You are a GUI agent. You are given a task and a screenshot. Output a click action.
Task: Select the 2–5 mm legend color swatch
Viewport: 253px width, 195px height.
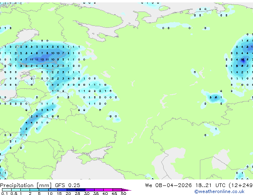coord(34,190)
